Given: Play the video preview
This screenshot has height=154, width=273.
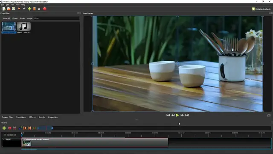Looking at the screenshot, I should pyautogui.click(x=177, y=115).
